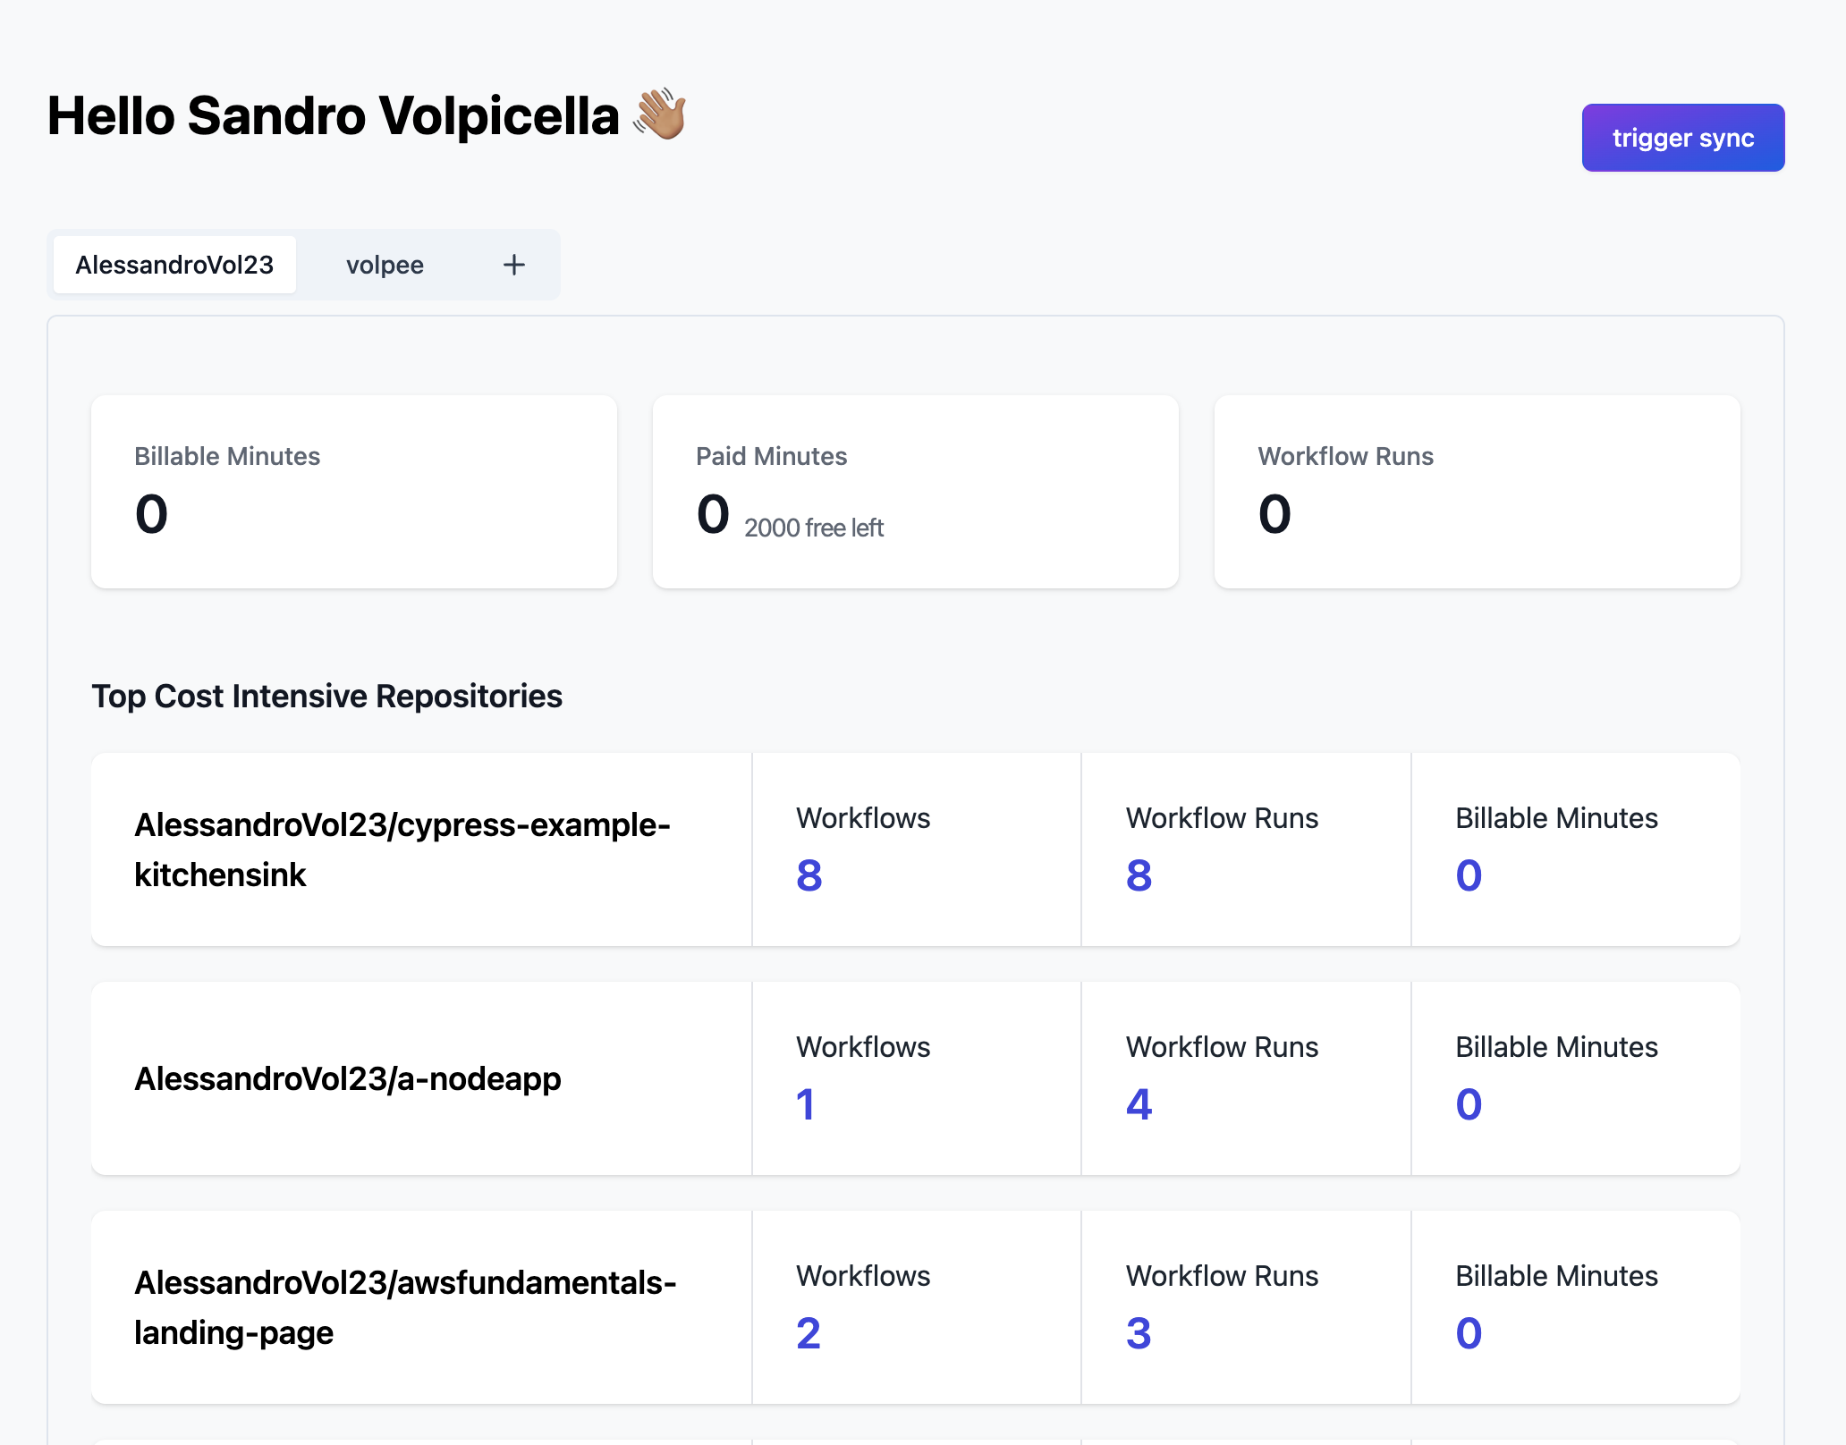Select the Workflows count for cypress-example-kitchensink
Screen dimensions: 1846x1445
(808, 875)
